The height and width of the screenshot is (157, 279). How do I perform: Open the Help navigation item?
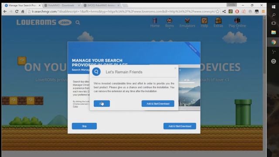(x=204, y=23)
